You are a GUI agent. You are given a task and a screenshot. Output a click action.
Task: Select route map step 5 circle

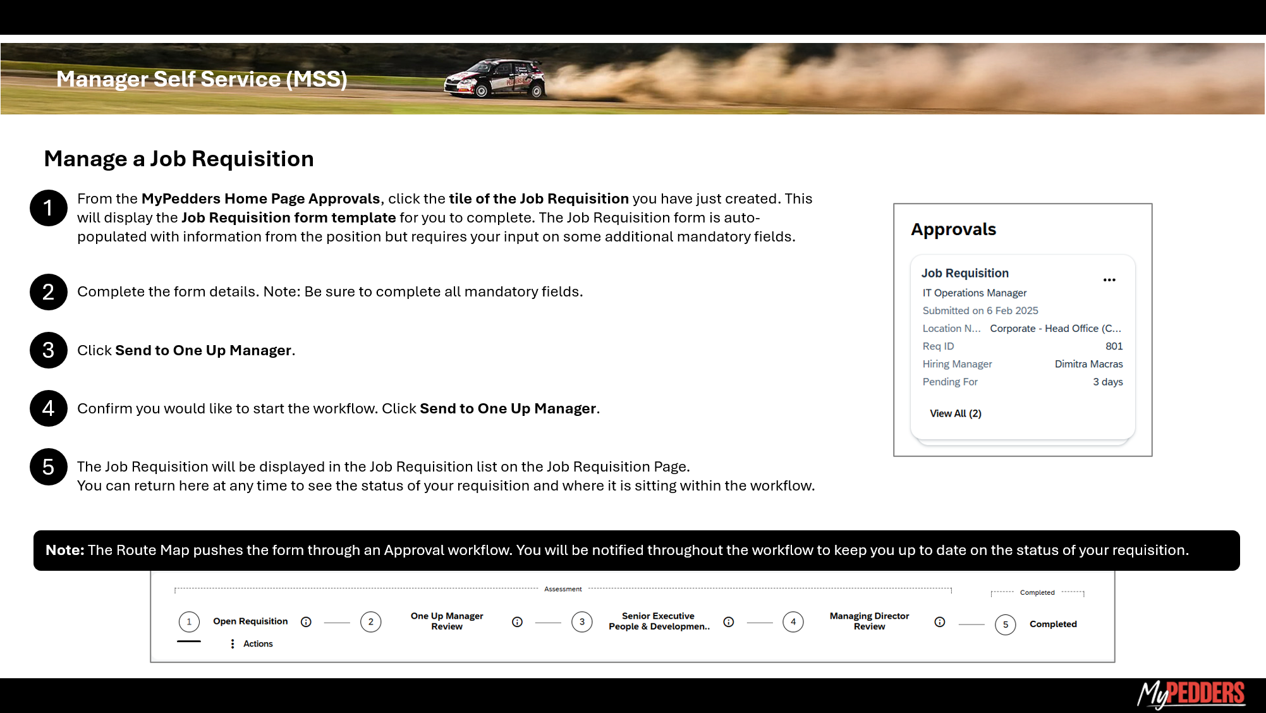click(1006, 625)
